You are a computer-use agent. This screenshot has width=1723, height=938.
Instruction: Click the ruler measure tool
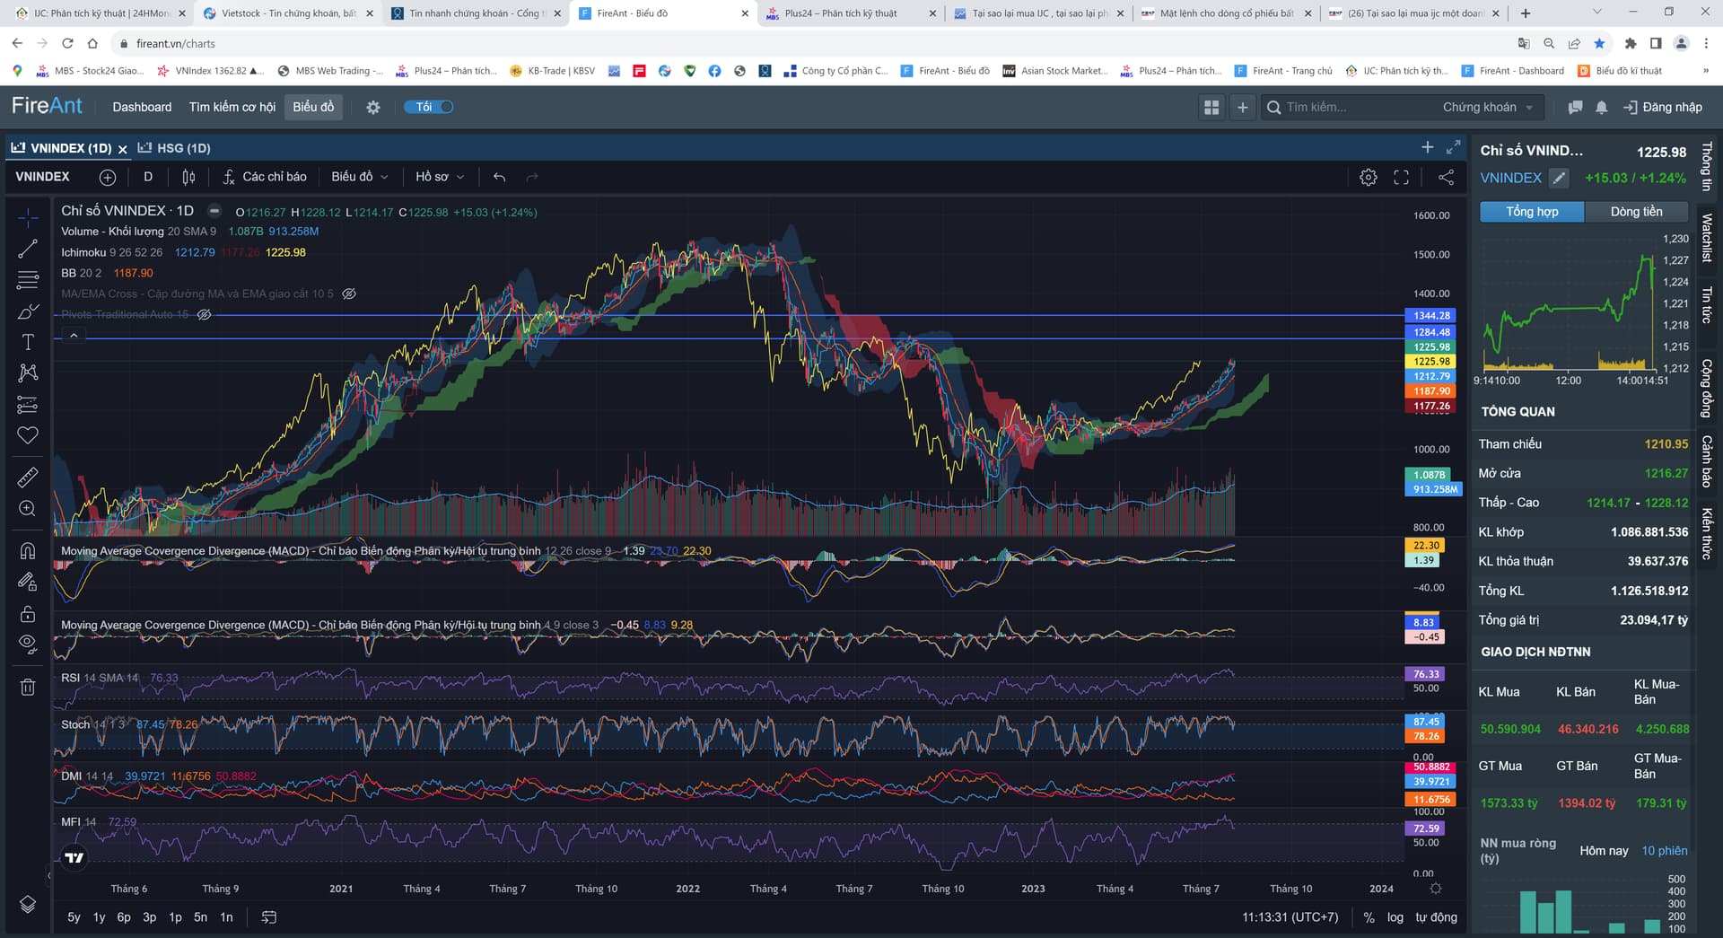(x=28, y=477)
